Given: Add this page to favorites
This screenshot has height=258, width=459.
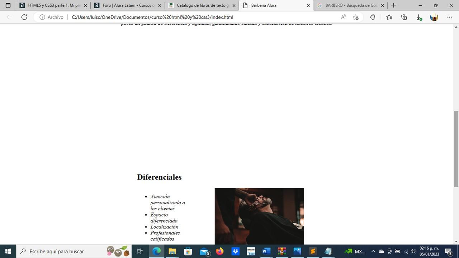Looking at the screenshot, I should click(355, 17).
